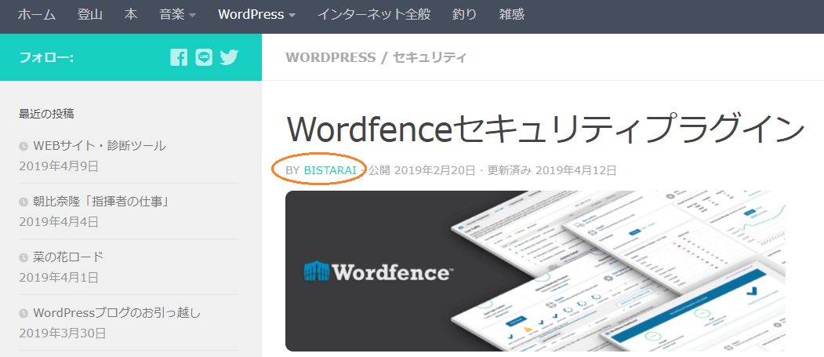Open the 登山 menu item
824x357 pixels.
pyautogui.click(x=90, y=15)
